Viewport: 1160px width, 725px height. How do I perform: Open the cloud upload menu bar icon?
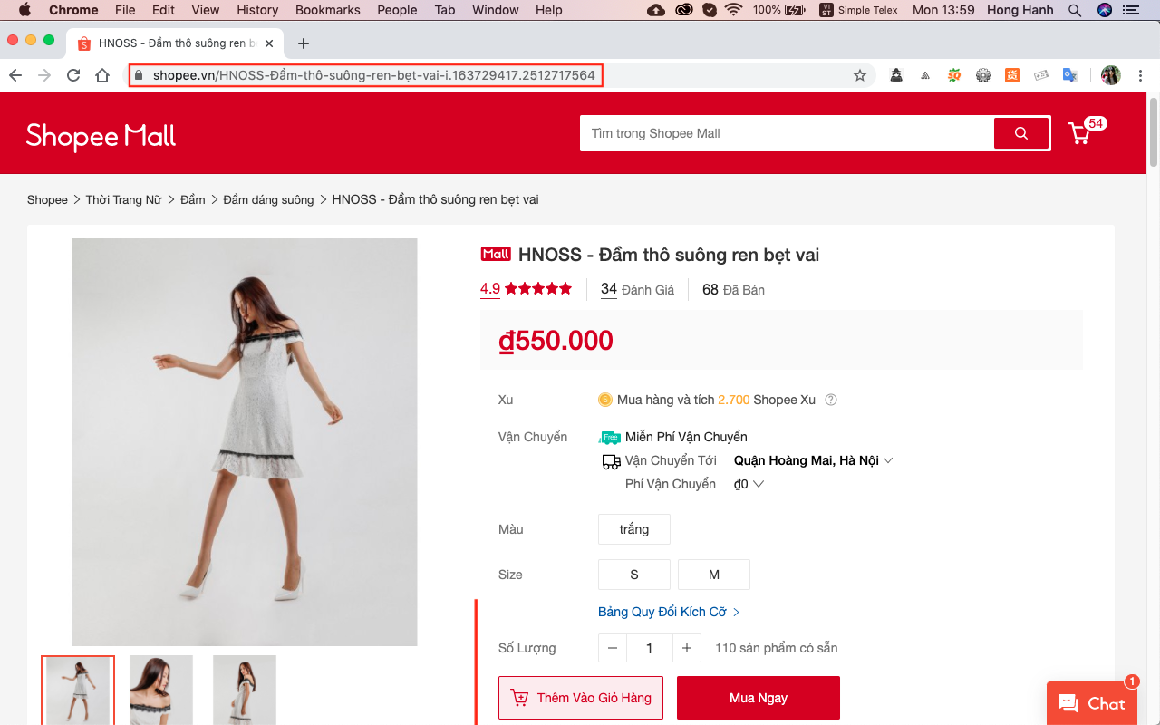pyautogui.click(x=657, y=10)
